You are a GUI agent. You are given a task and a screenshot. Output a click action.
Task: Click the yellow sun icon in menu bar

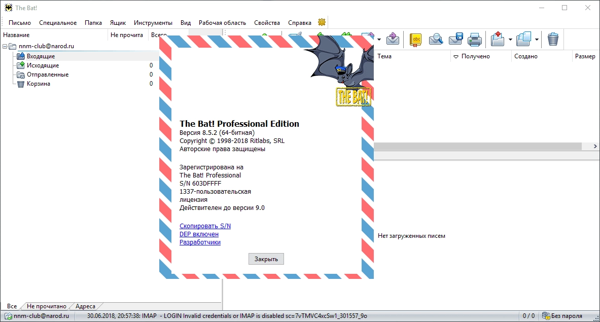pyautogui.click(x=322, y=22)
